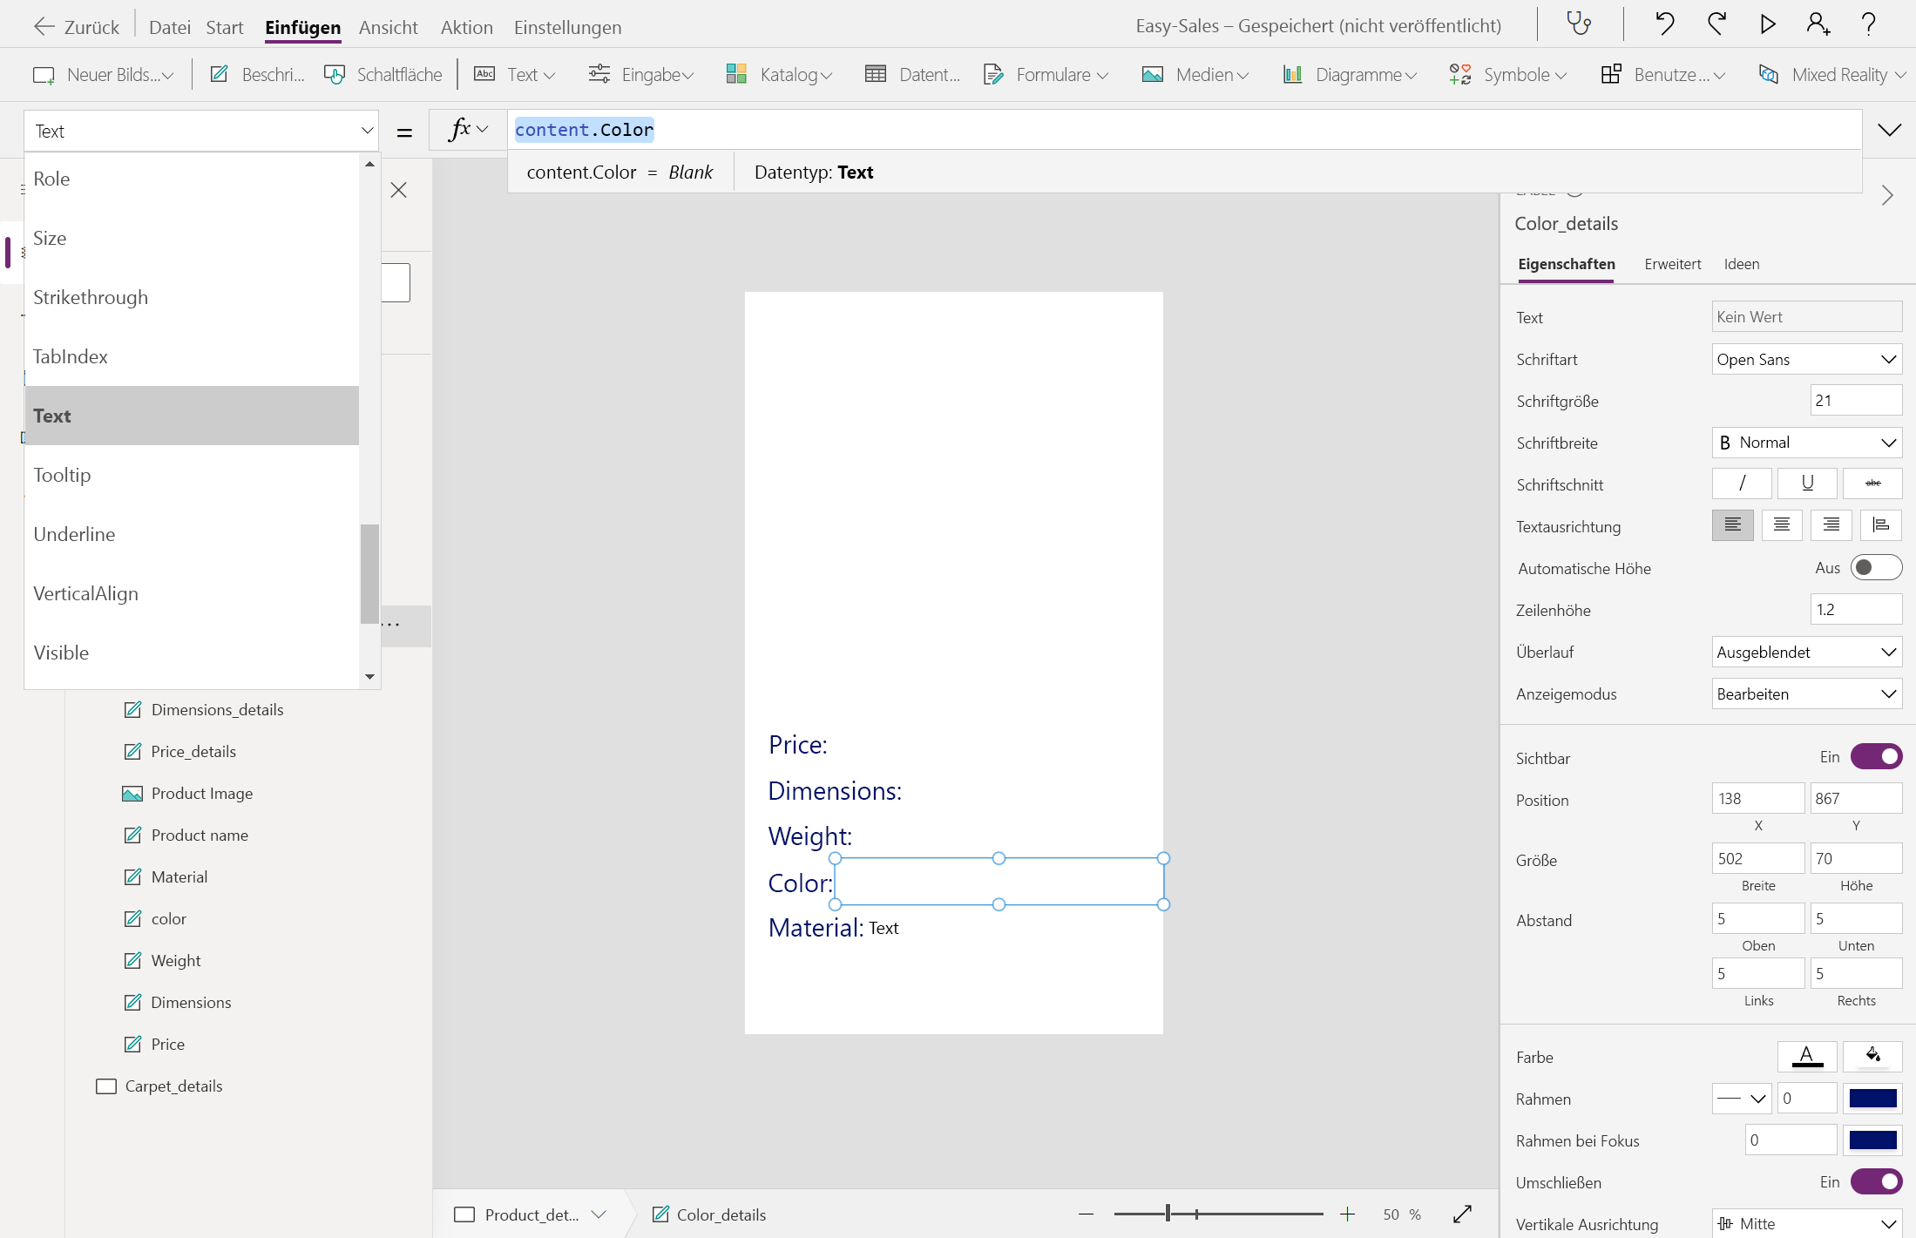Toggle Automatische Höhe switch
Image resolution: width=1916 pixels, height=1238 pixels.
[x=1876, y=568]
